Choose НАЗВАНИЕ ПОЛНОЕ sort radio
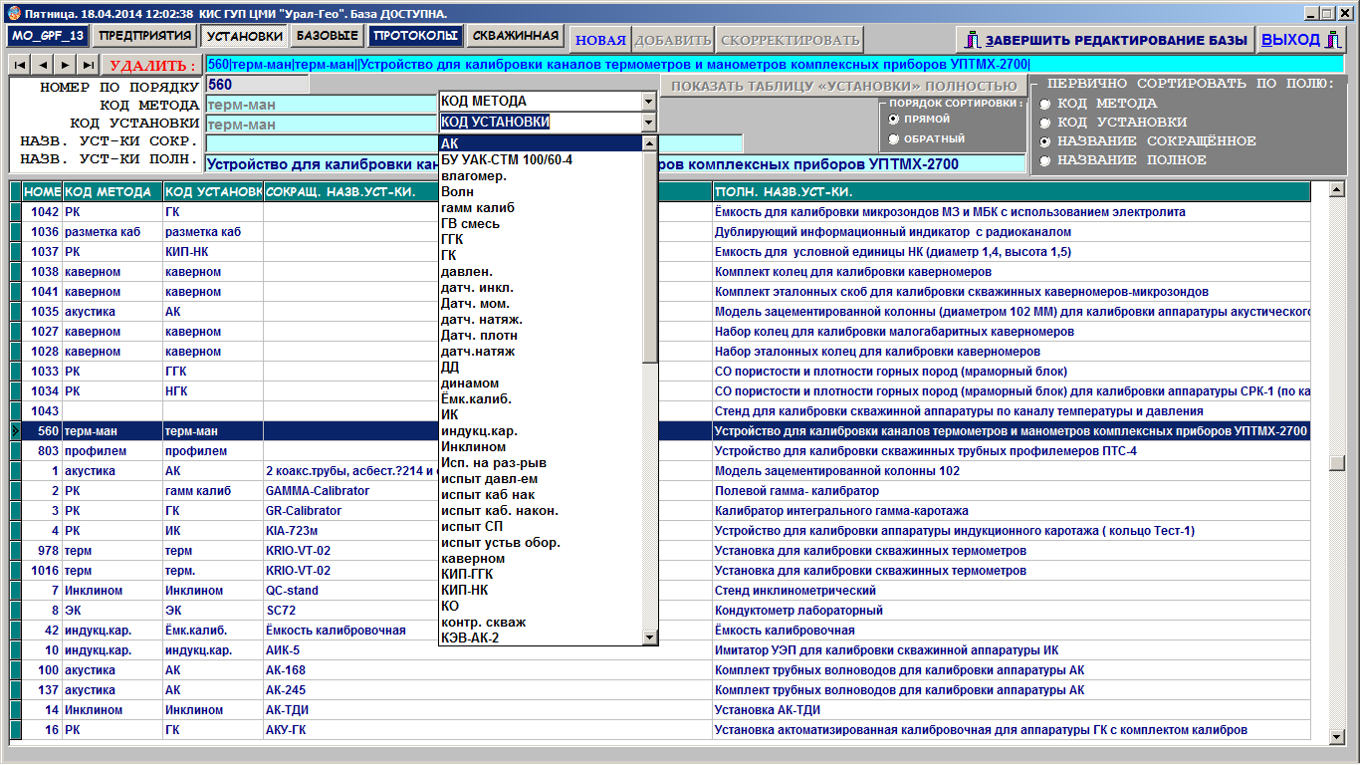 1044,160
